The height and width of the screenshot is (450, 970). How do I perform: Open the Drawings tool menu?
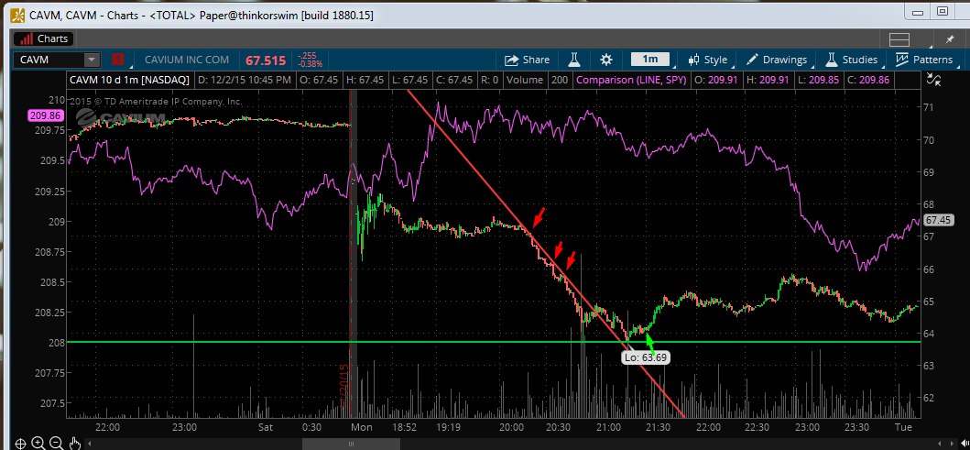point(778,60)
